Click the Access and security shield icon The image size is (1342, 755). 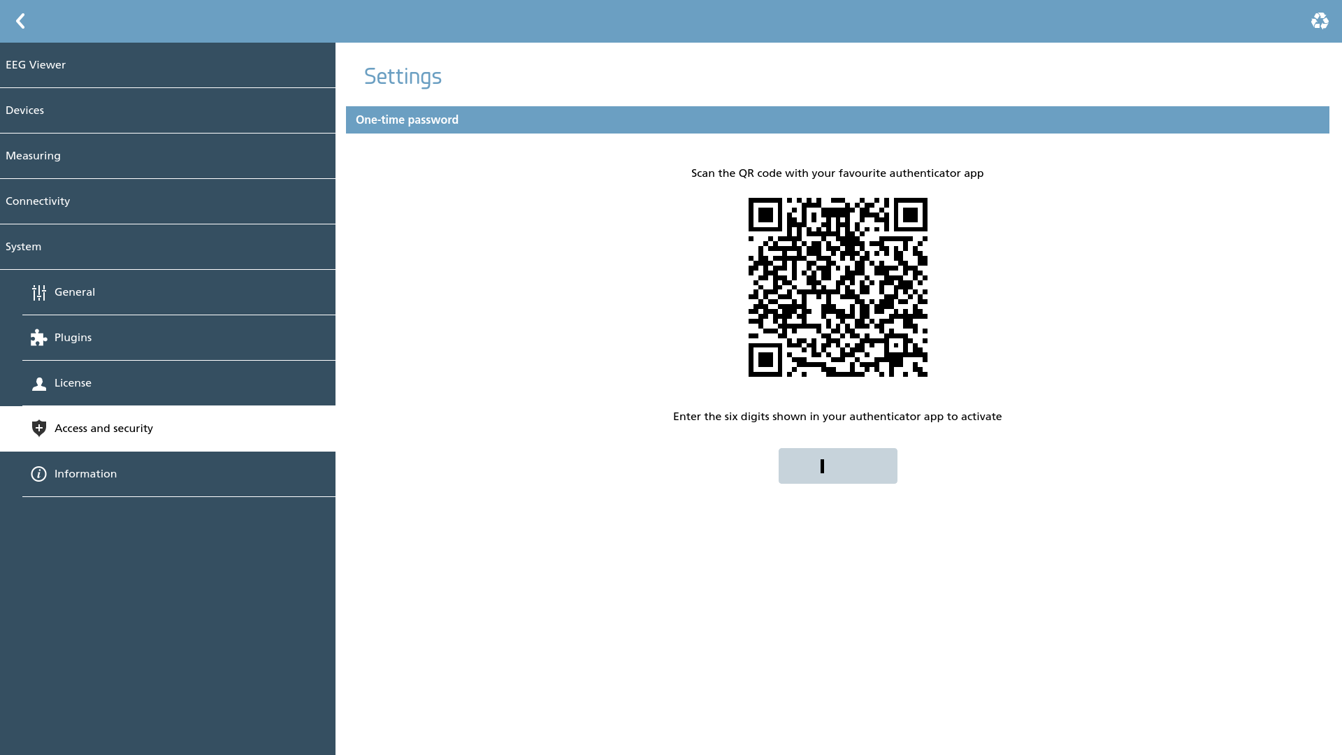coord(39,429)
